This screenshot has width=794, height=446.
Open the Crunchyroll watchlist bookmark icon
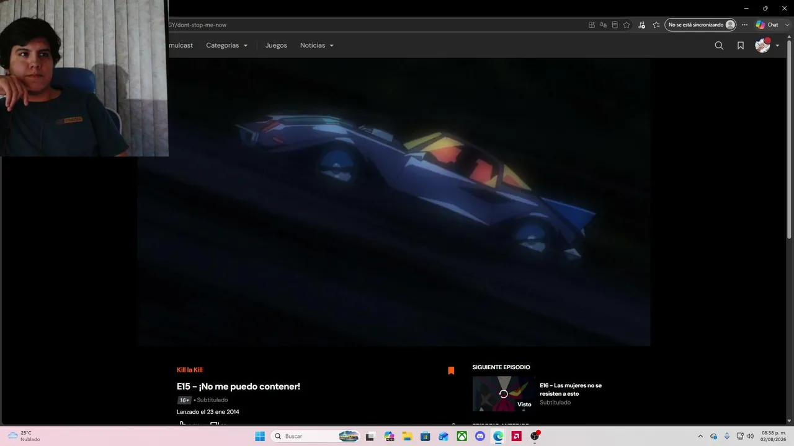741,45
